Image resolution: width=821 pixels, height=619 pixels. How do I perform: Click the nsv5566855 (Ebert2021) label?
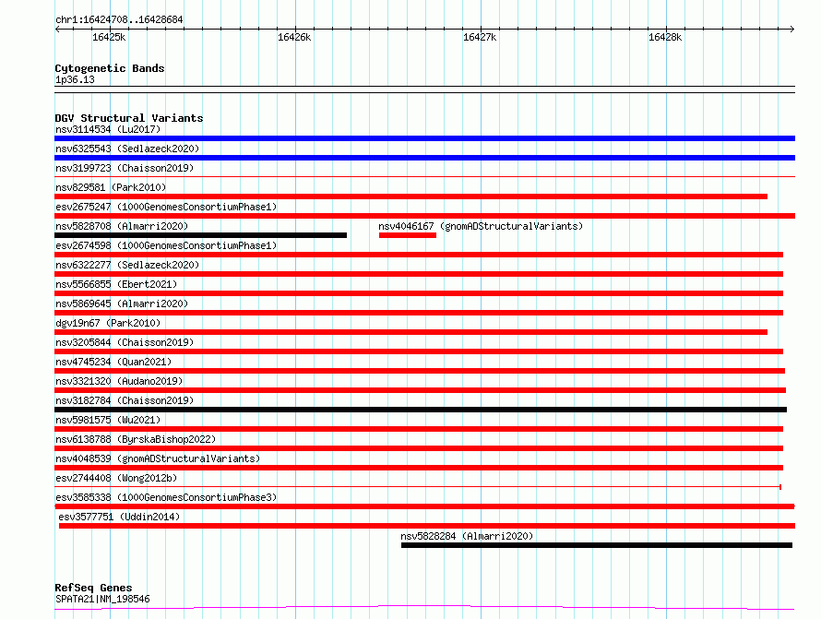coord(116,284)
